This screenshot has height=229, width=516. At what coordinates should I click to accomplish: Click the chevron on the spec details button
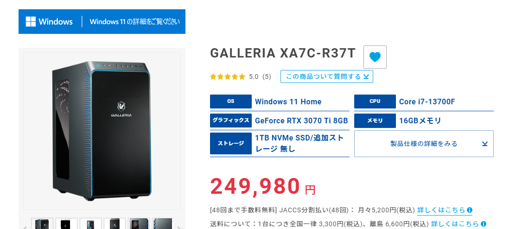(484, 144)
